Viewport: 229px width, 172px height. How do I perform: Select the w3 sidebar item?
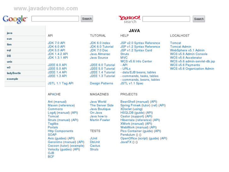pos(25,67)
